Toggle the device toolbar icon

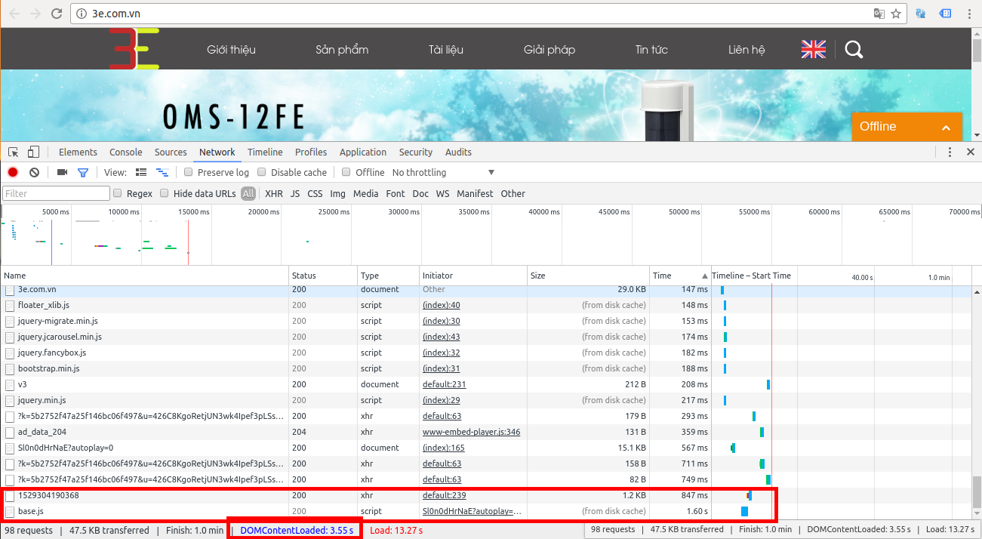pyautogui.click(x=33, y=152)
